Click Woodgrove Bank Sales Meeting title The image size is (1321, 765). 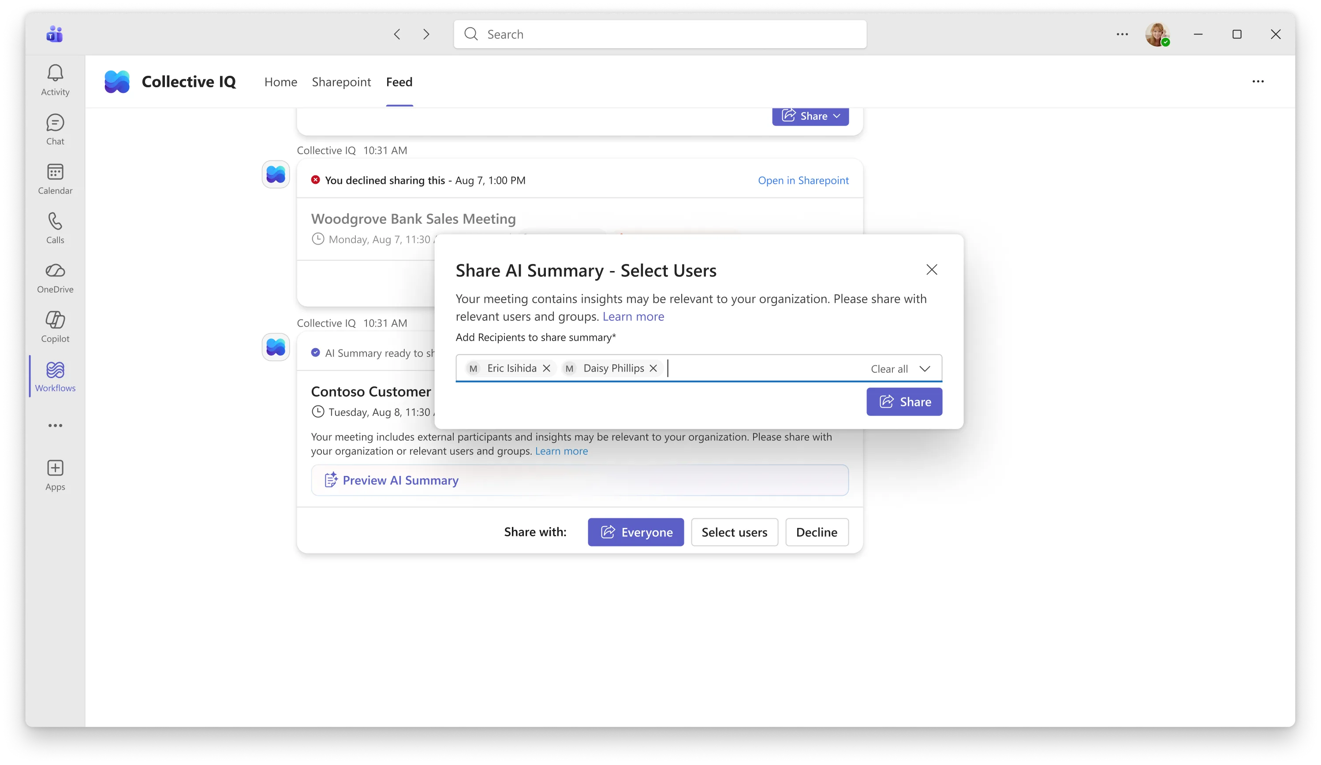click(x=413, y=219)
